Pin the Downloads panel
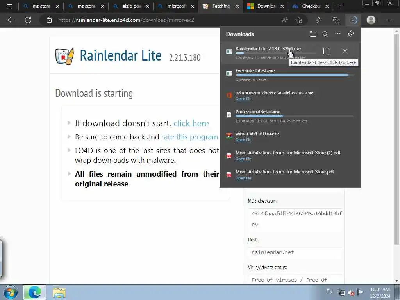The width and height of the screenshot is (400, 300). pos(350,34)
